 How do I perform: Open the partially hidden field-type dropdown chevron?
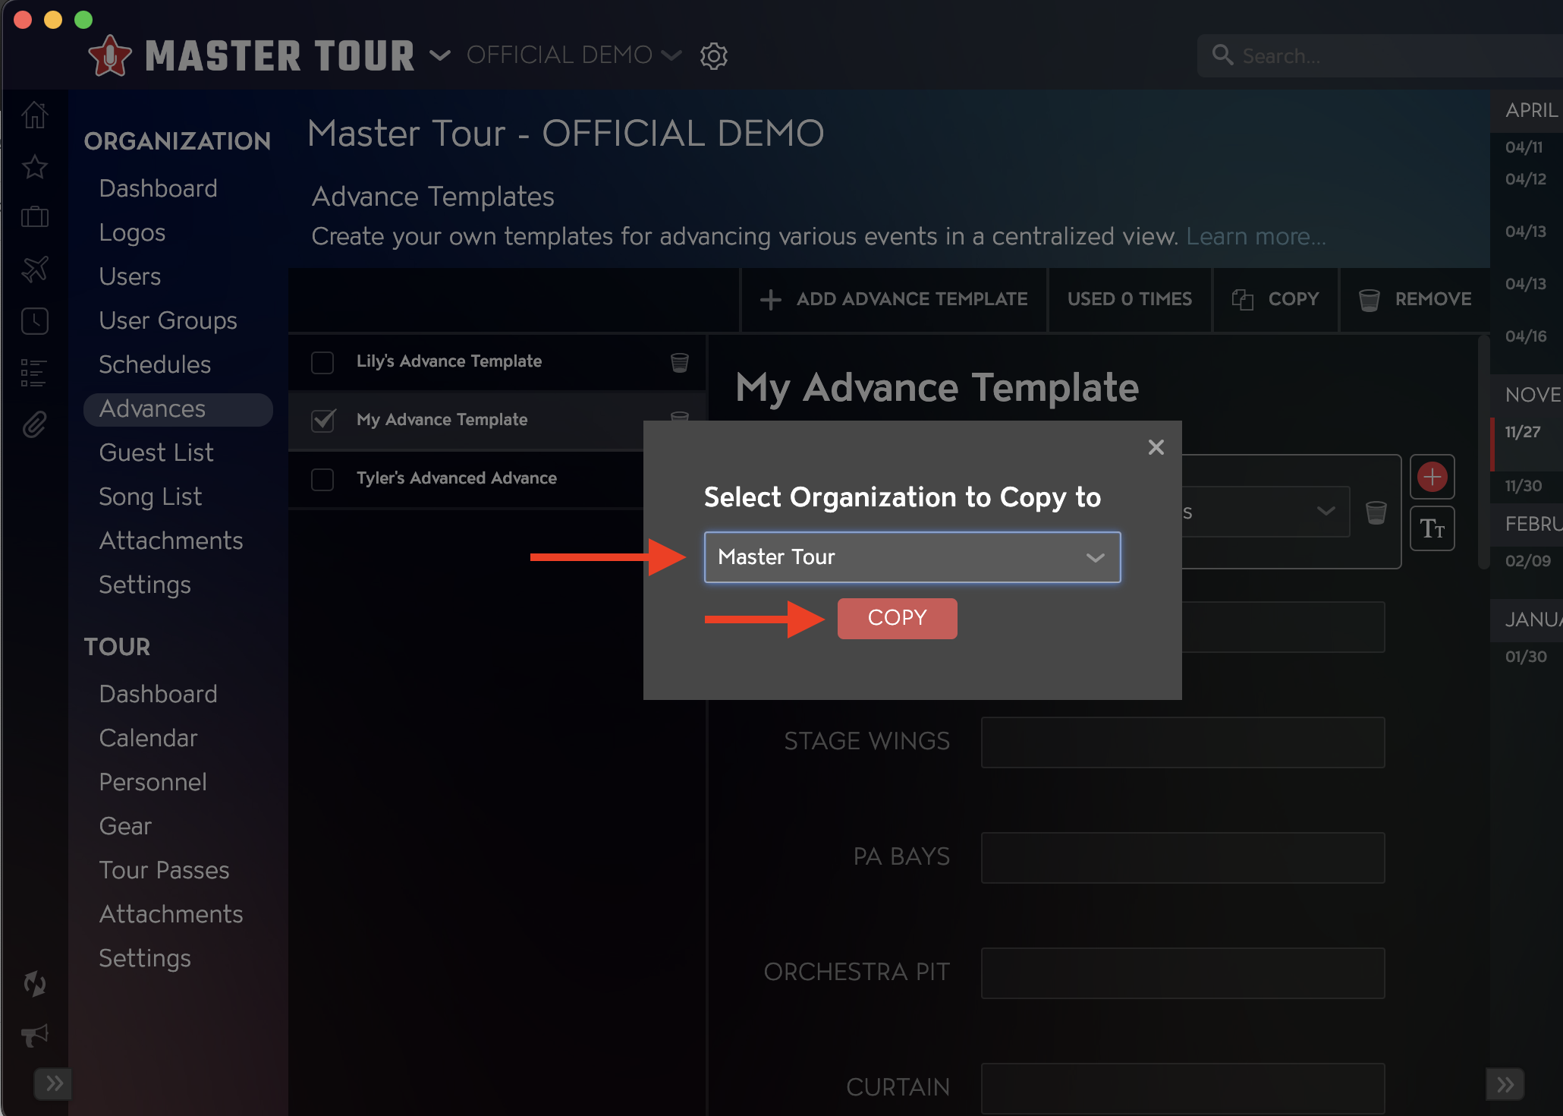(1326, 511)
